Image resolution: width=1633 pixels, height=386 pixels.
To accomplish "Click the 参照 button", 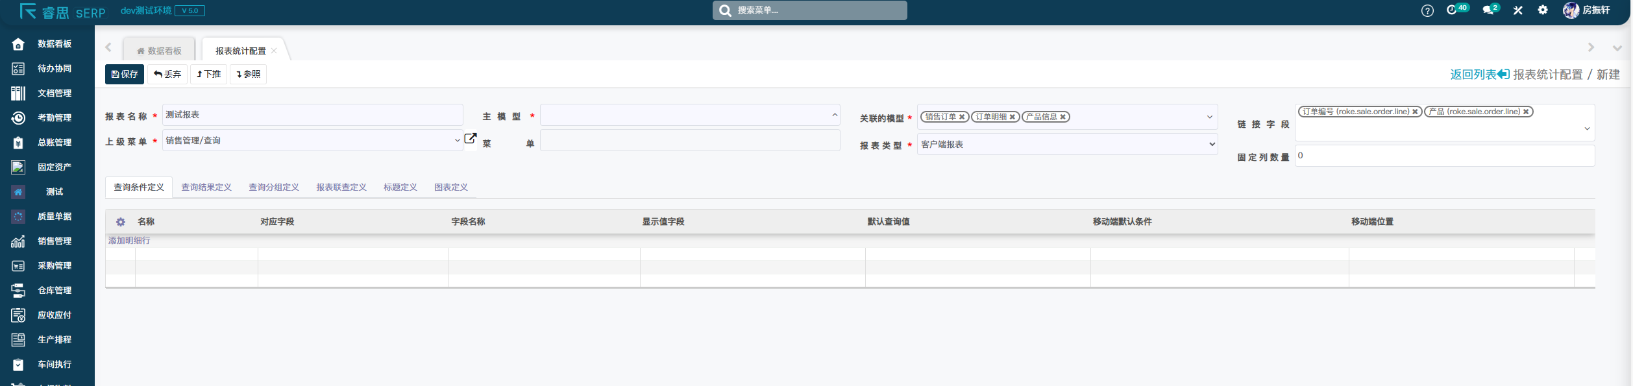I will coord(249,74).
